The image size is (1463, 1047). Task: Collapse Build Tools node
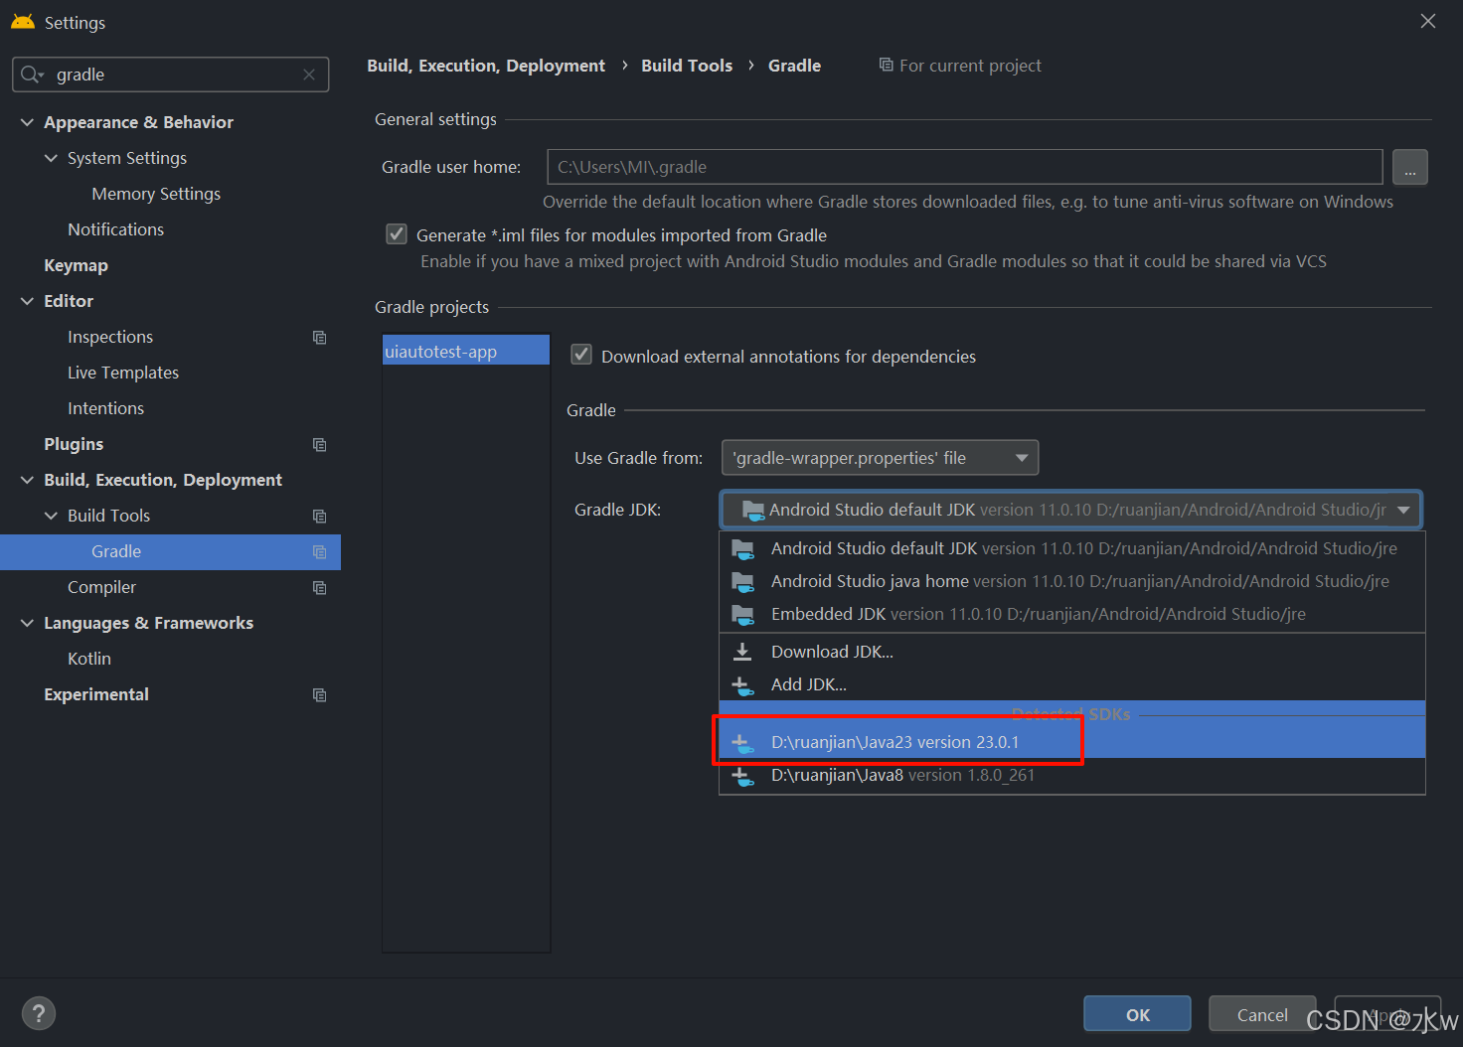pos(51,516)
